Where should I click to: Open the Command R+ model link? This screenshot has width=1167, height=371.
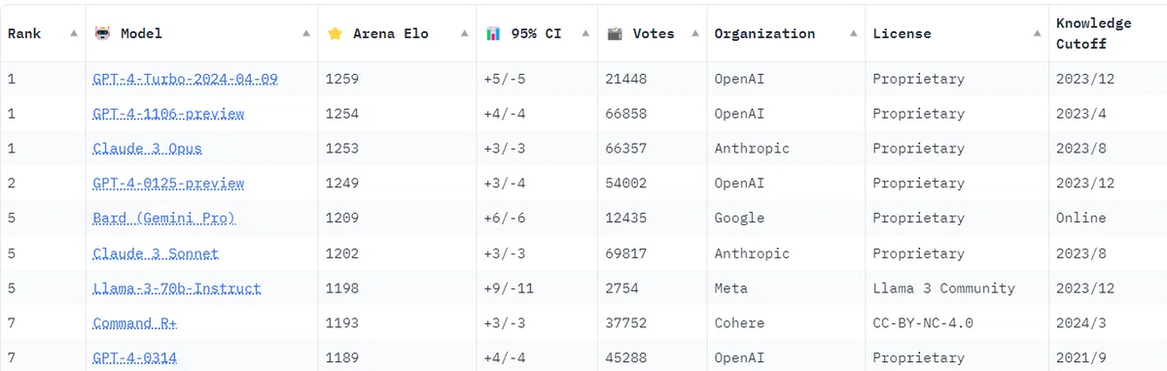[x=136, y=323]
